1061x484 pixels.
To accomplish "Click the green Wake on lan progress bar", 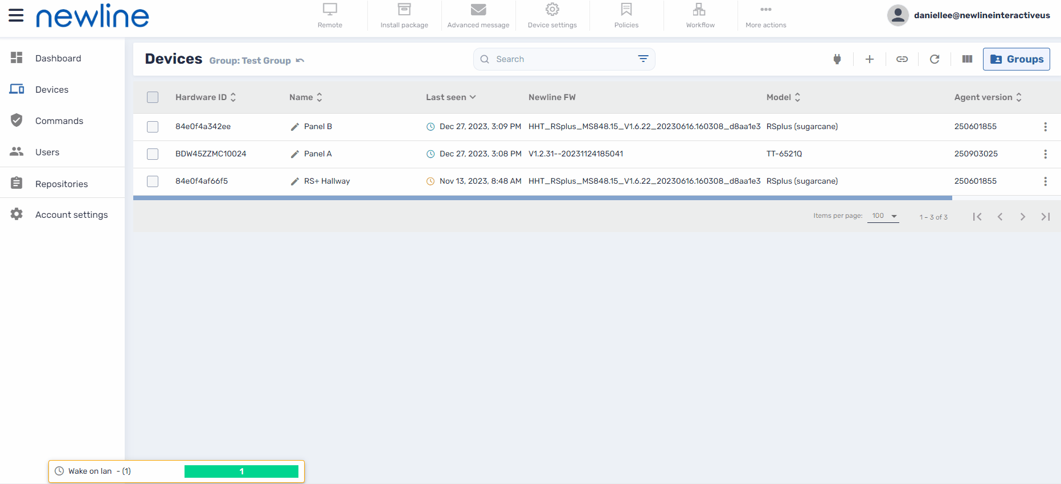I will 241,471.
